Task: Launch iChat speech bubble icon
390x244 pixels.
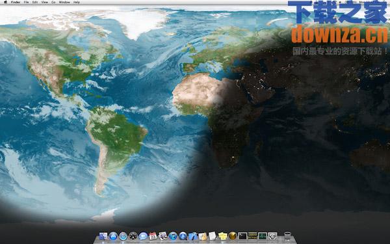Action: [x=143, y=236]
